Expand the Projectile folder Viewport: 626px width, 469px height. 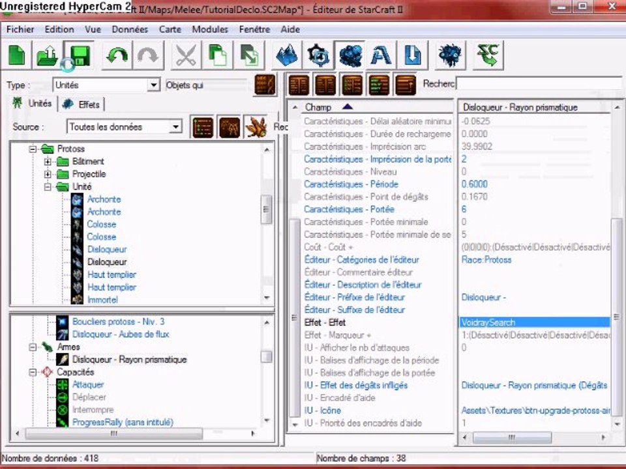pyautogui.click(x=48, y=175)
